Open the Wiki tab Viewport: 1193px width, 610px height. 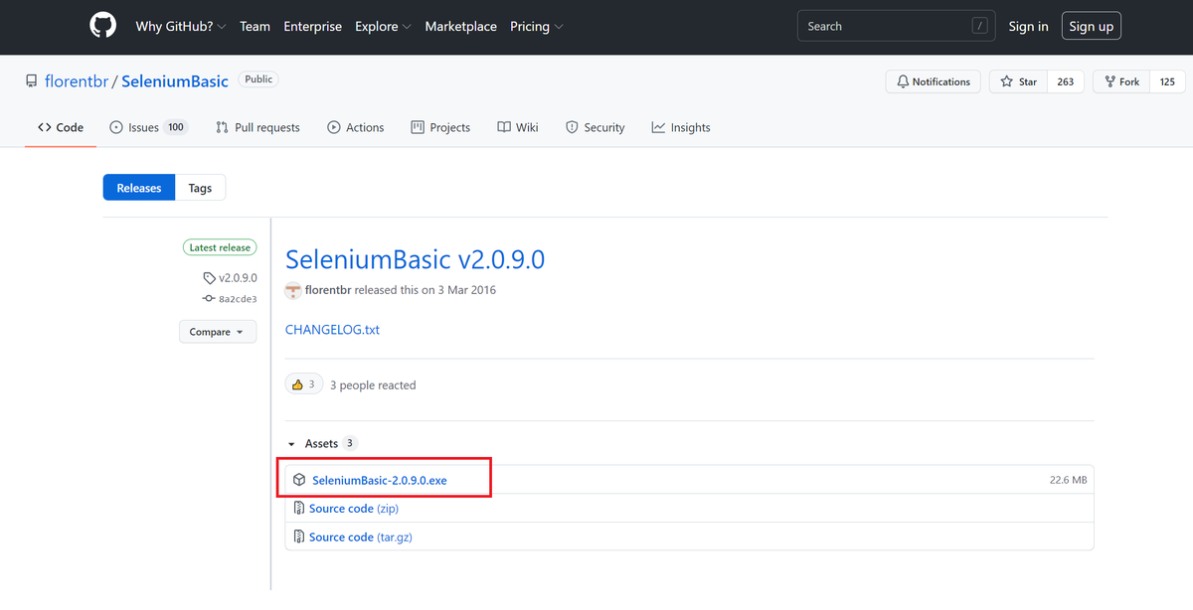[518, 127]
